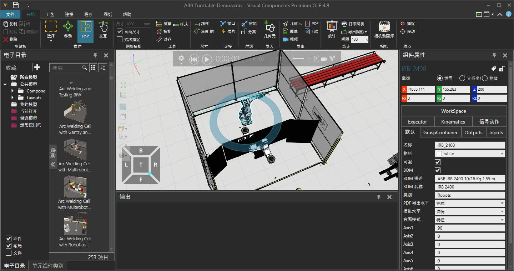Start the simulation with the play button
Screen dimensions: 514x271
click(207, 59)
